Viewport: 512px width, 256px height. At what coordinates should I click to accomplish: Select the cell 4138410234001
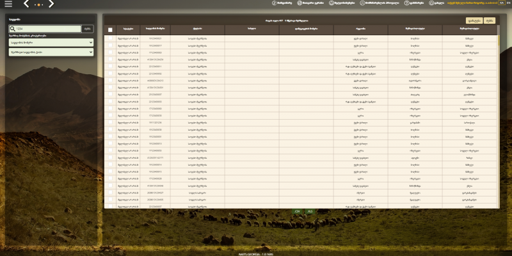pyautogui.click(x=155, y=88)
